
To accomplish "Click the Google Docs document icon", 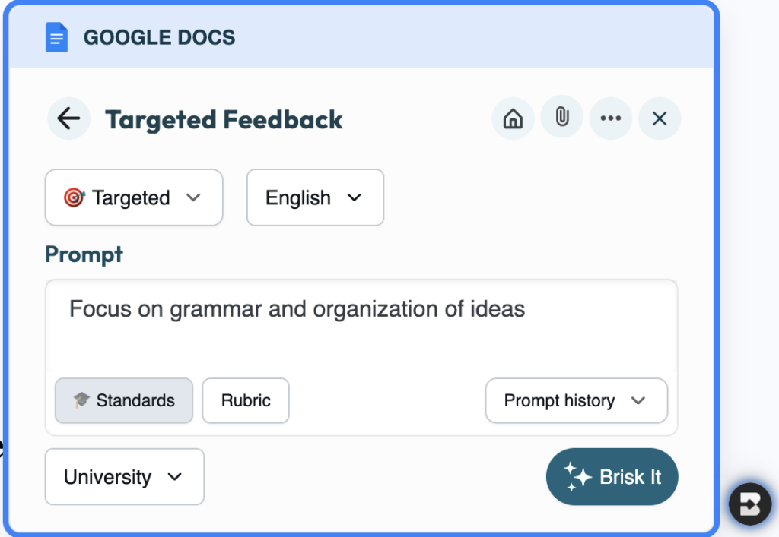I will 57,36.
